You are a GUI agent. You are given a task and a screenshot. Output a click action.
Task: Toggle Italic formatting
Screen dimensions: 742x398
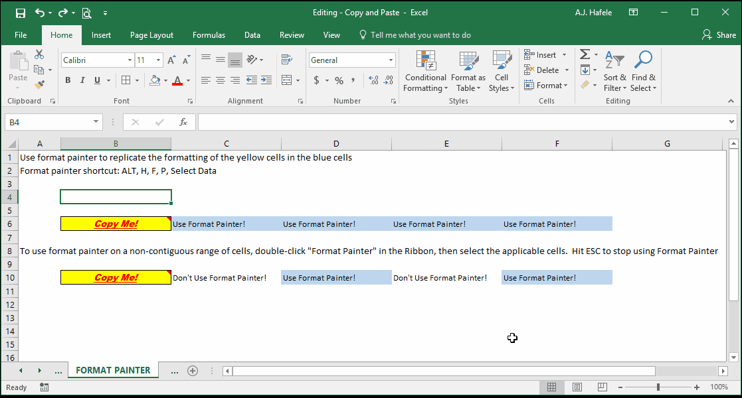point(82,80)
